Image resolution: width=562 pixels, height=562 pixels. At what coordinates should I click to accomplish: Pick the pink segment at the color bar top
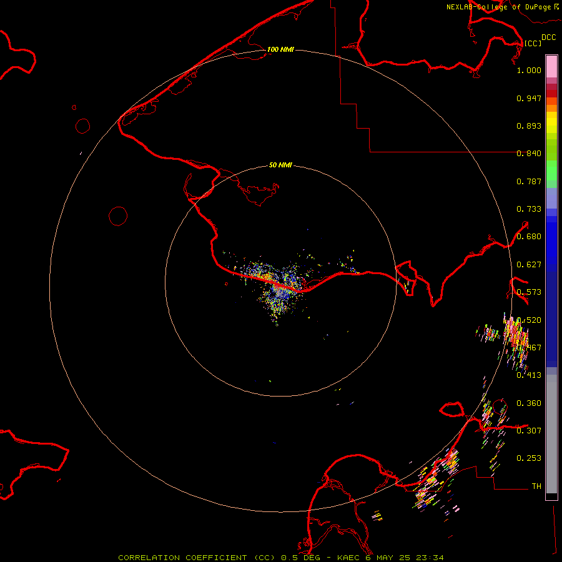point(551,67)
